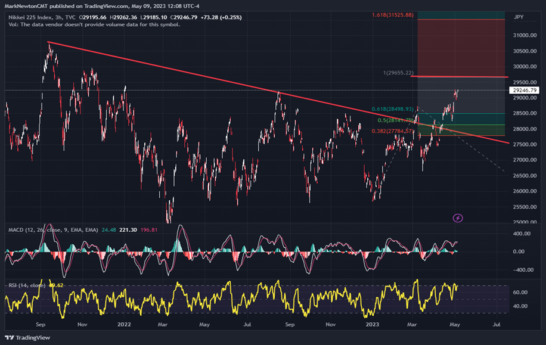Click the 30500.00 price axis label
This screenshot has width=546, height=345.
pyautogui.click(x=525, y=51)
